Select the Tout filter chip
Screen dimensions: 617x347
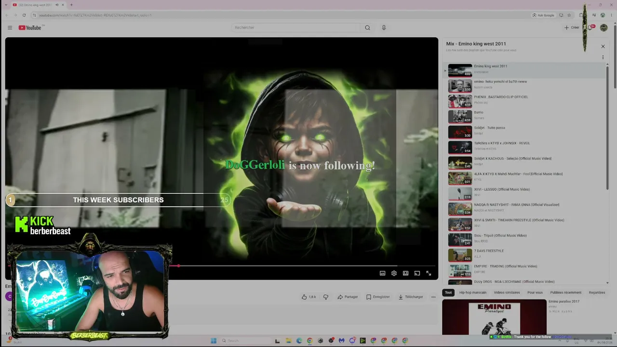(448, 293)
